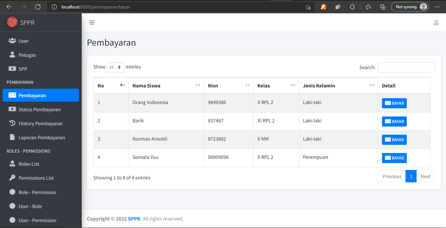Screen dimensions: 446x228
Task: Select page 1 in pagination
Action: (411, 176)
